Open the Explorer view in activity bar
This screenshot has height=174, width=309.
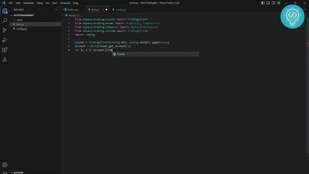(5, 11)
